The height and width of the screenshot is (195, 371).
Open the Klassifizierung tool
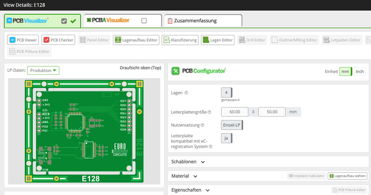click(180, 40)
